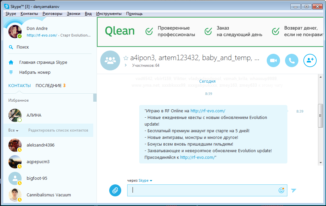The height and width of the screenshot is (206, 326).
Task: Mark the group chat as favorite with the star
Action: (126, 58)
